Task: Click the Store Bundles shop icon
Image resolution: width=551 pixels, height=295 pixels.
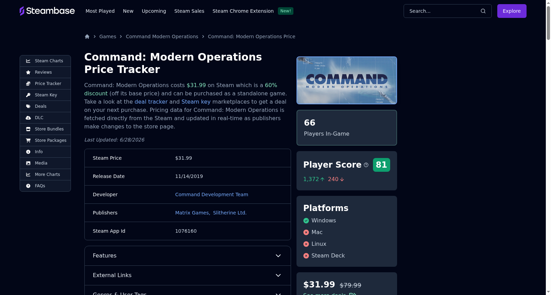Action: (28, 129)
